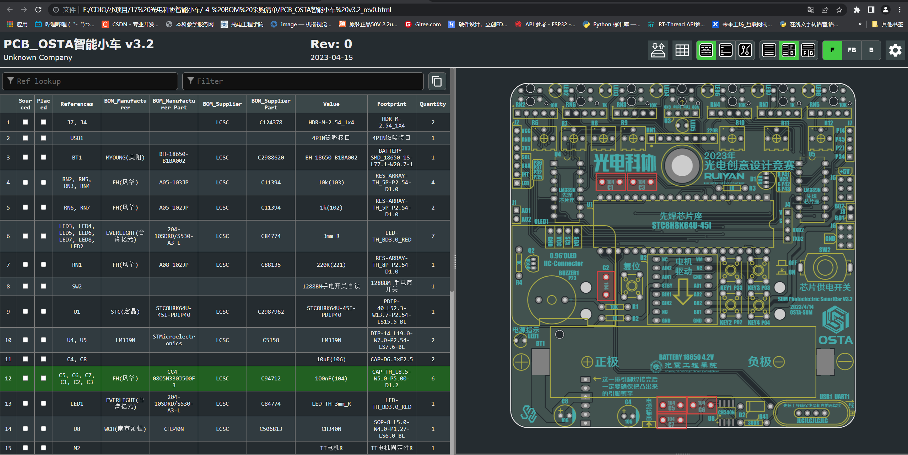The width and height of the screenshot is (908, 455).
Task: Copy BOM table to clipboard icon
Action: [x=437, y=81]
